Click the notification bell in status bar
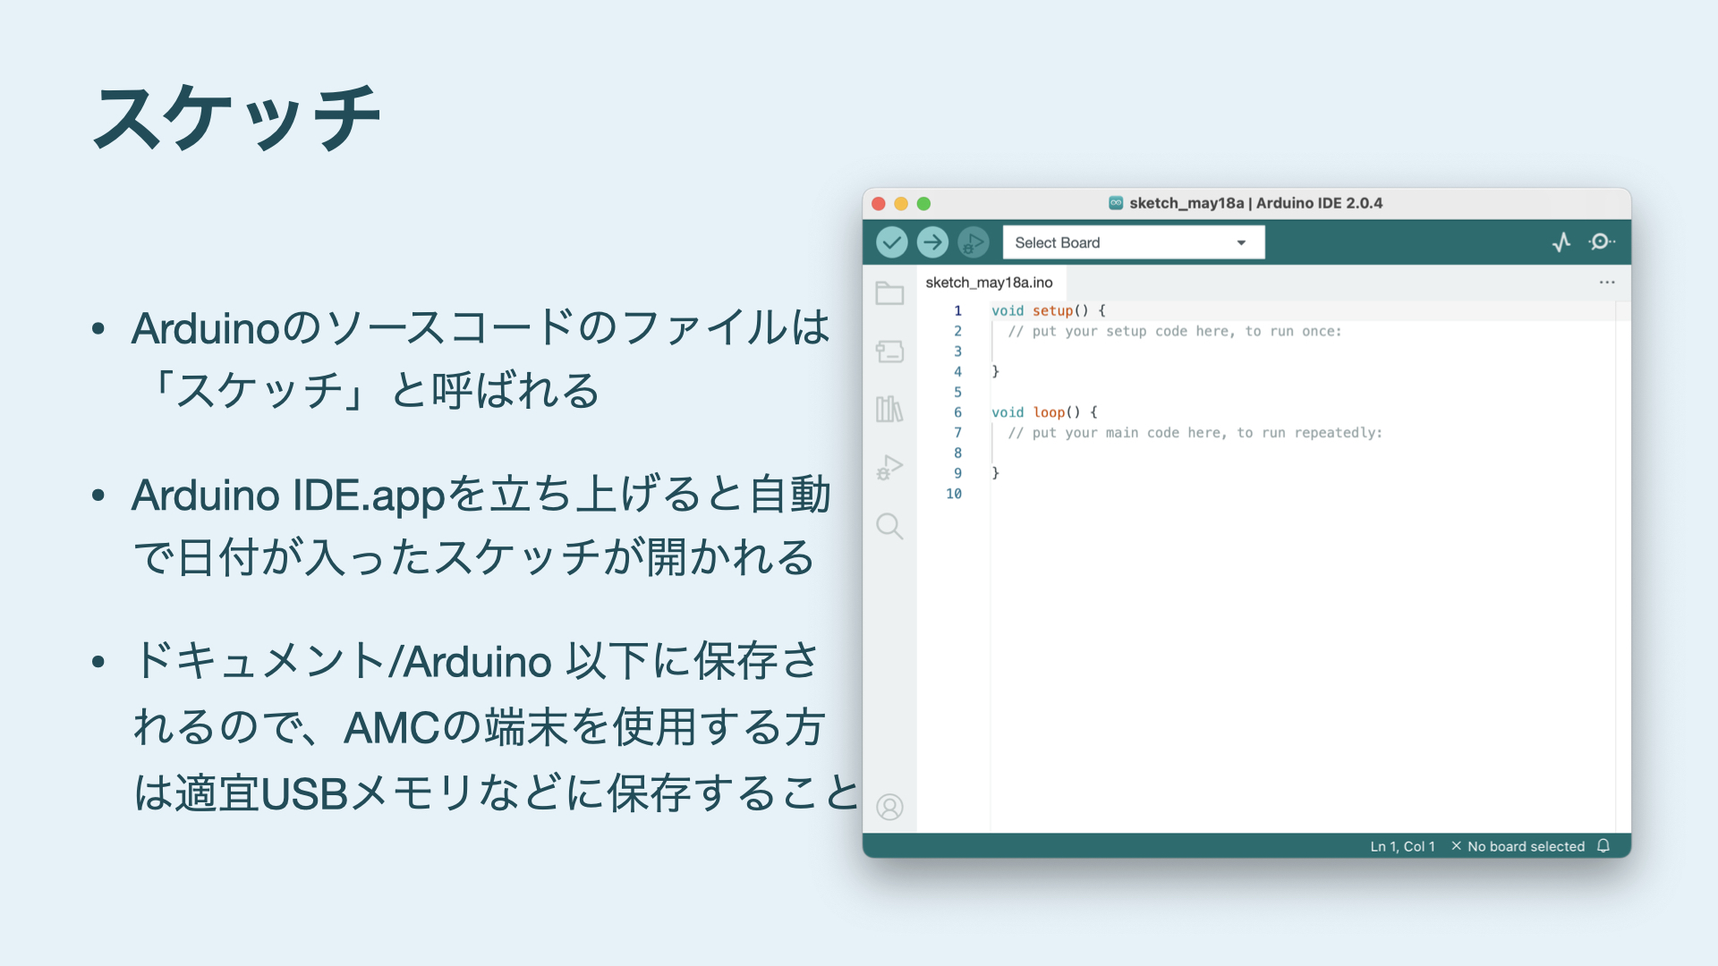This screenshot has height=966, width=1718. coord(1603,846)
